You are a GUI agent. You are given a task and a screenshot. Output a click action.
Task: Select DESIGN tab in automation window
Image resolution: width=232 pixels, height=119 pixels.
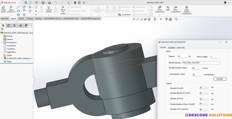[x=163, y=47]
